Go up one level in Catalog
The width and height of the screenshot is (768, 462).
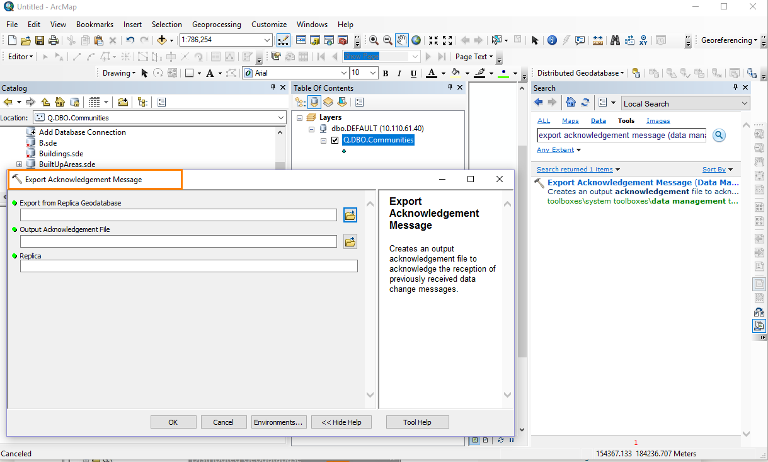(45, 102)
